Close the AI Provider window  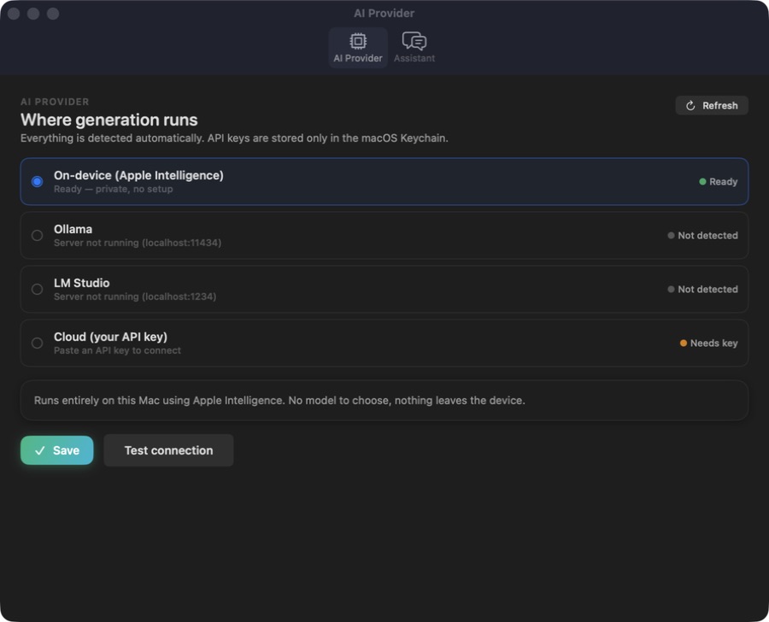point(14,14)
